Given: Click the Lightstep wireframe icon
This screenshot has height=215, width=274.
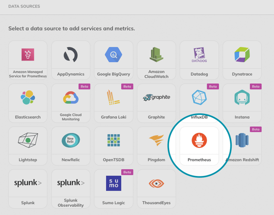Looking at the screenshot, I should pos(28,140).
